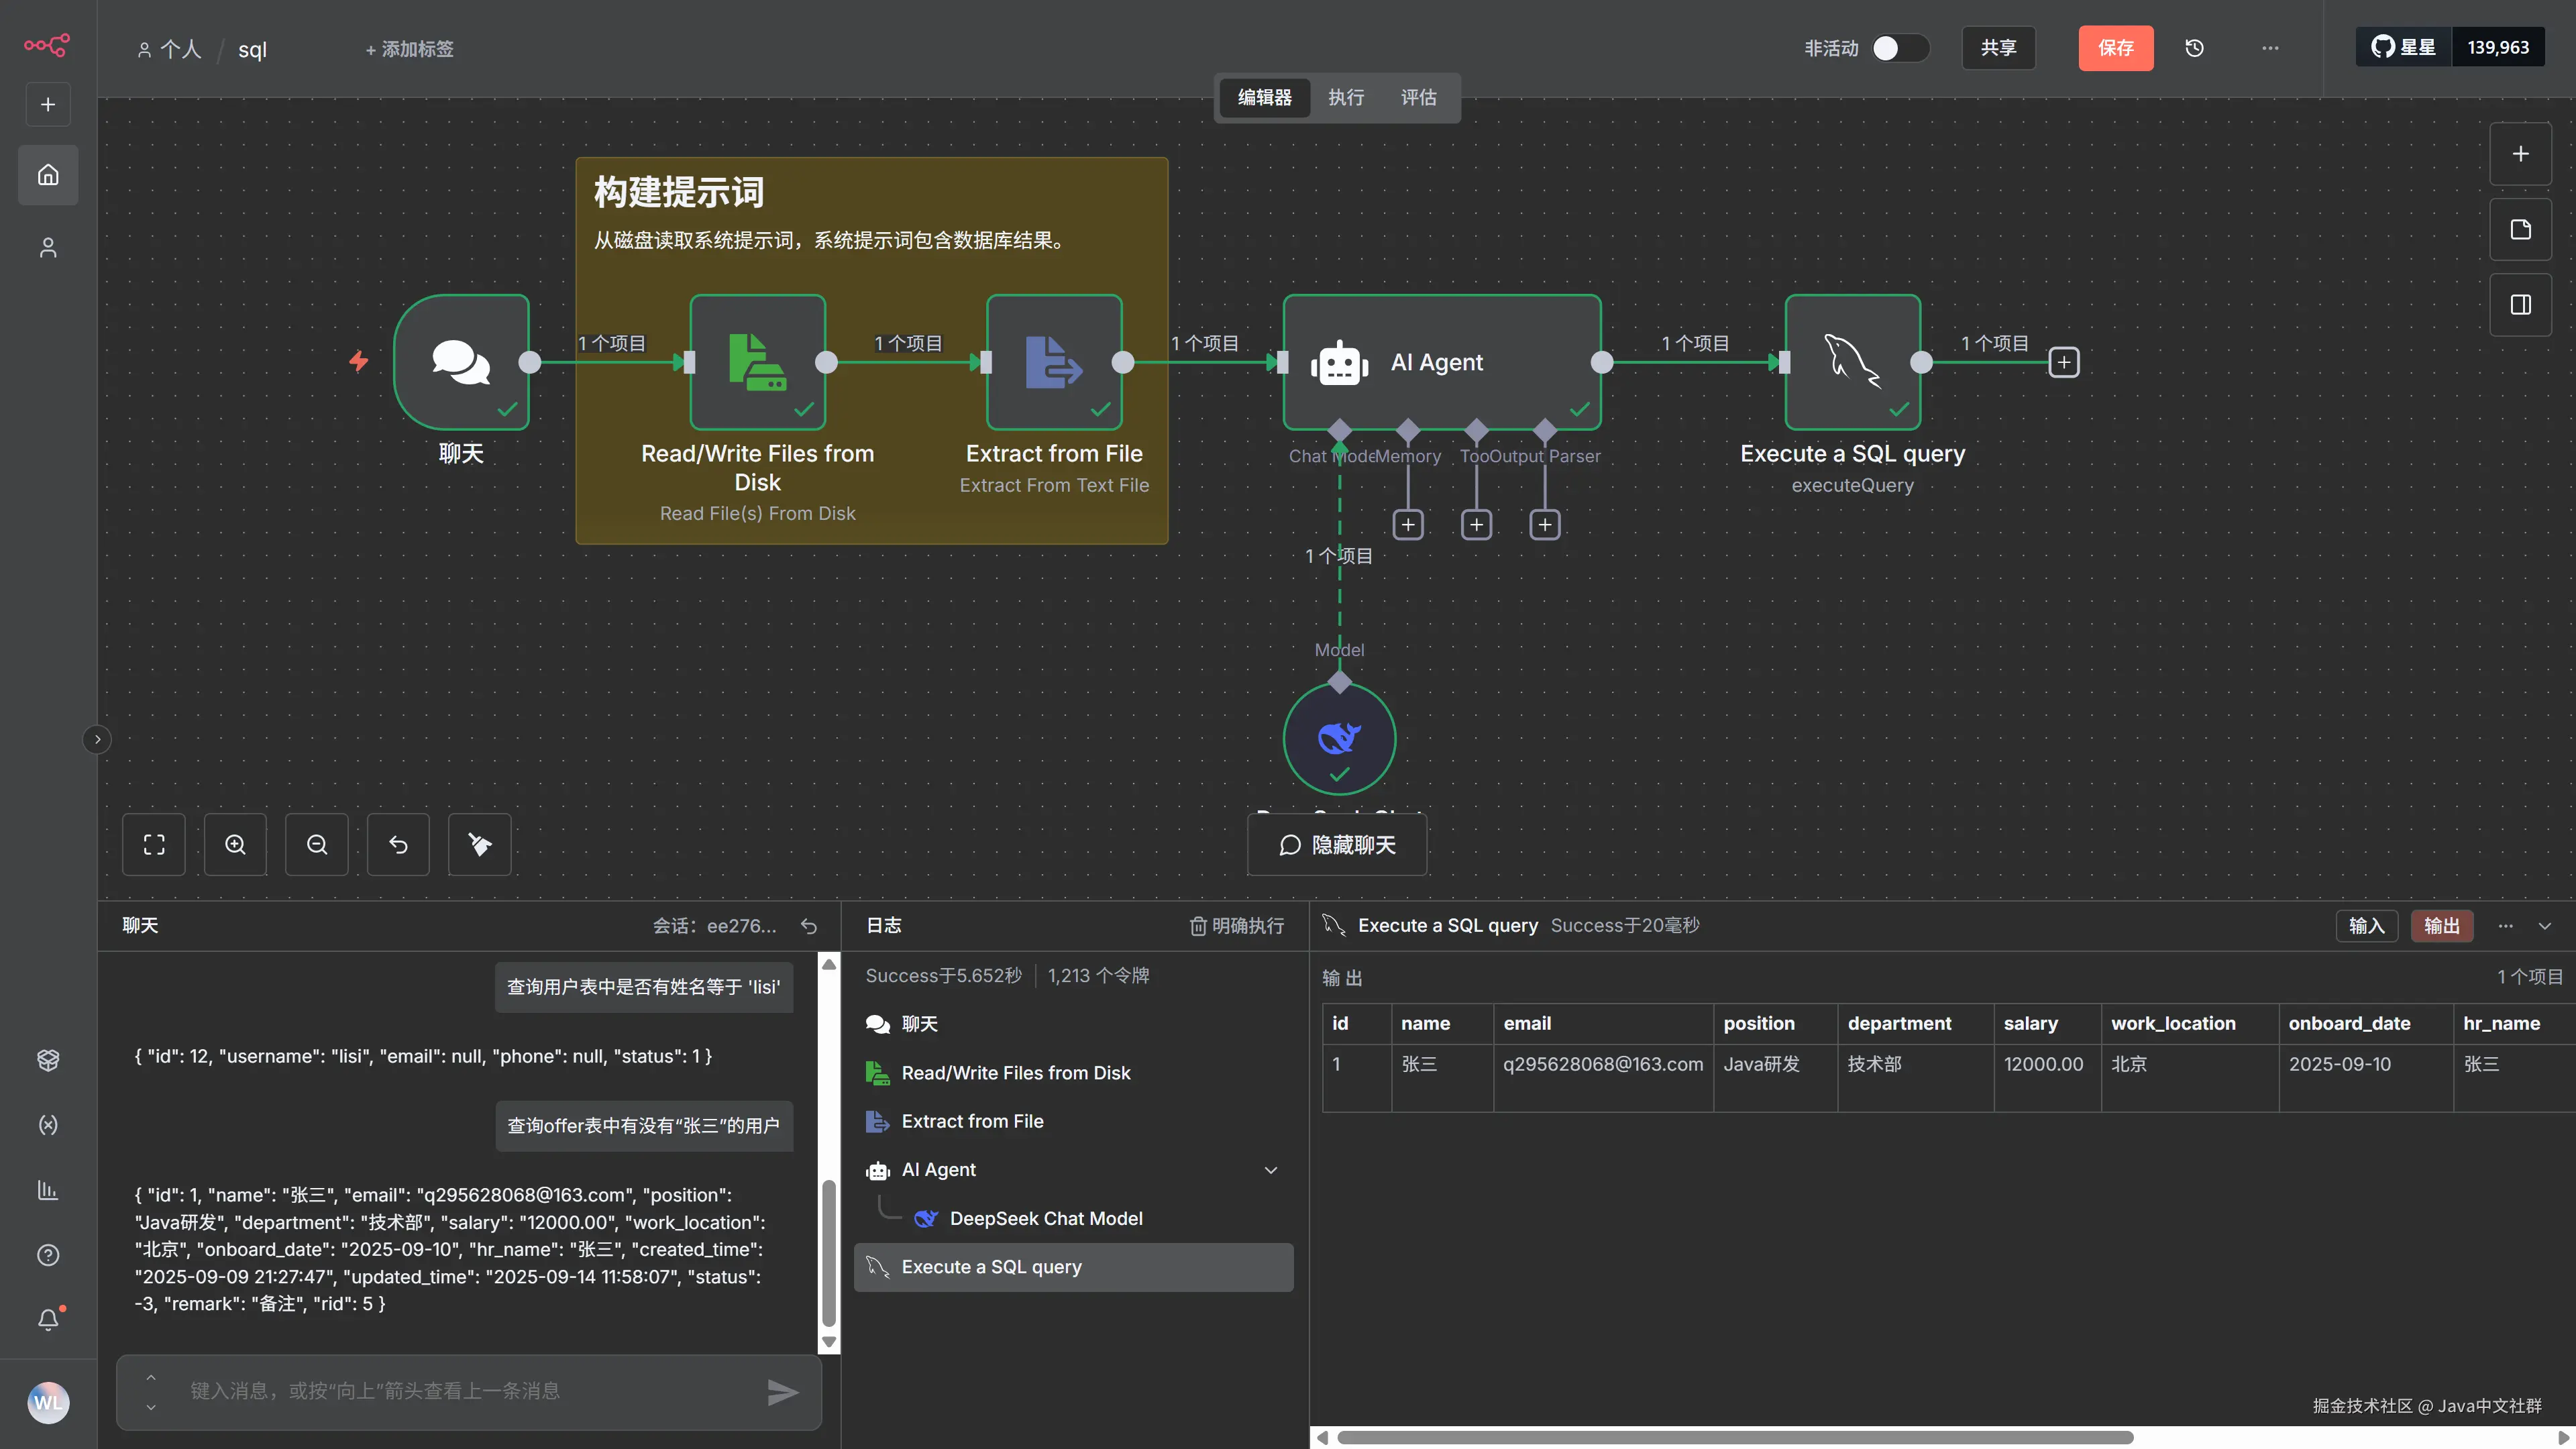The height and width of the screenshot is (1449, 2576).
Task: Add a sticky note from right panel
Action: (2520, 230)
